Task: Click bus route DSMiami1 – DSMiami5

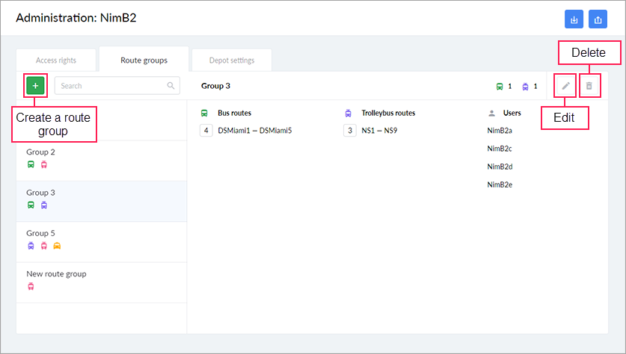Action: coord(254,131)
